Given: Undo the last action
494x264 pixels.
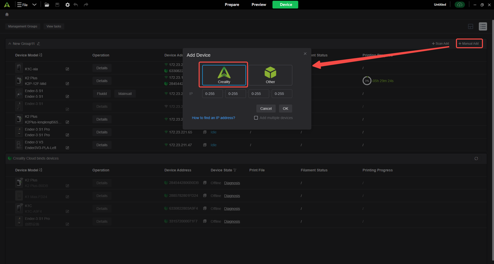Looking at the screenshot, I should pos(76,5).
